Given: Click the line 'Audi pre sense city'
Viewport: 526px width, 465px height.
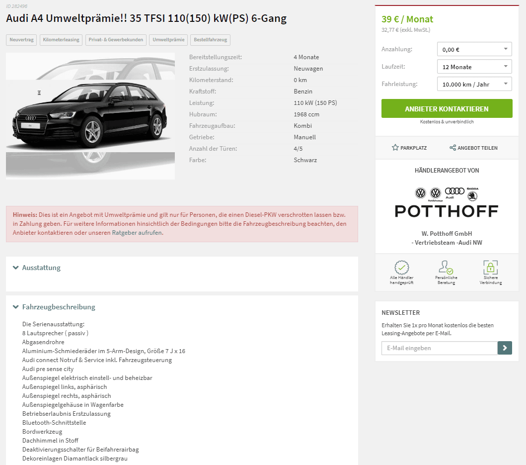Looking at the screenshot, I should (x=48, y=369).
